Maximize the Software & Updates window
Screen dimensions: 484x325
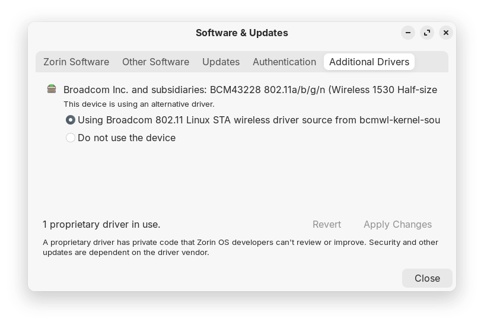coord(427,33)
